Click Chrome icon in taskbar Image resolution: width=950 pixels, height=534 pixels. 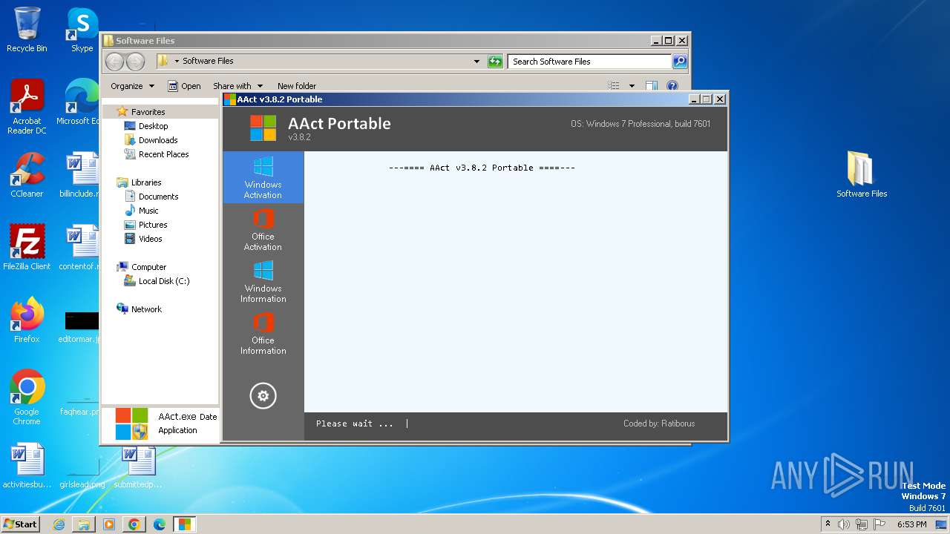[134, 524]
